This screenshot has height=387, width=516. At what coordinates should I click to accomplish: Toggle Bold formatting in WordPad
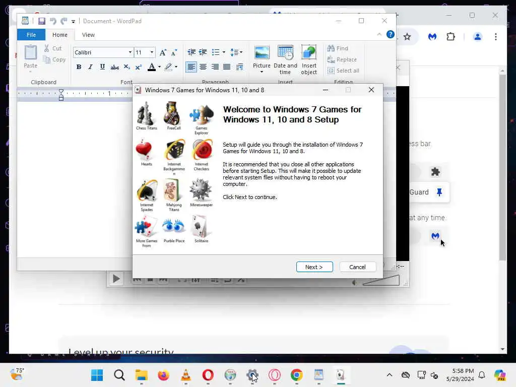(79, 67)
